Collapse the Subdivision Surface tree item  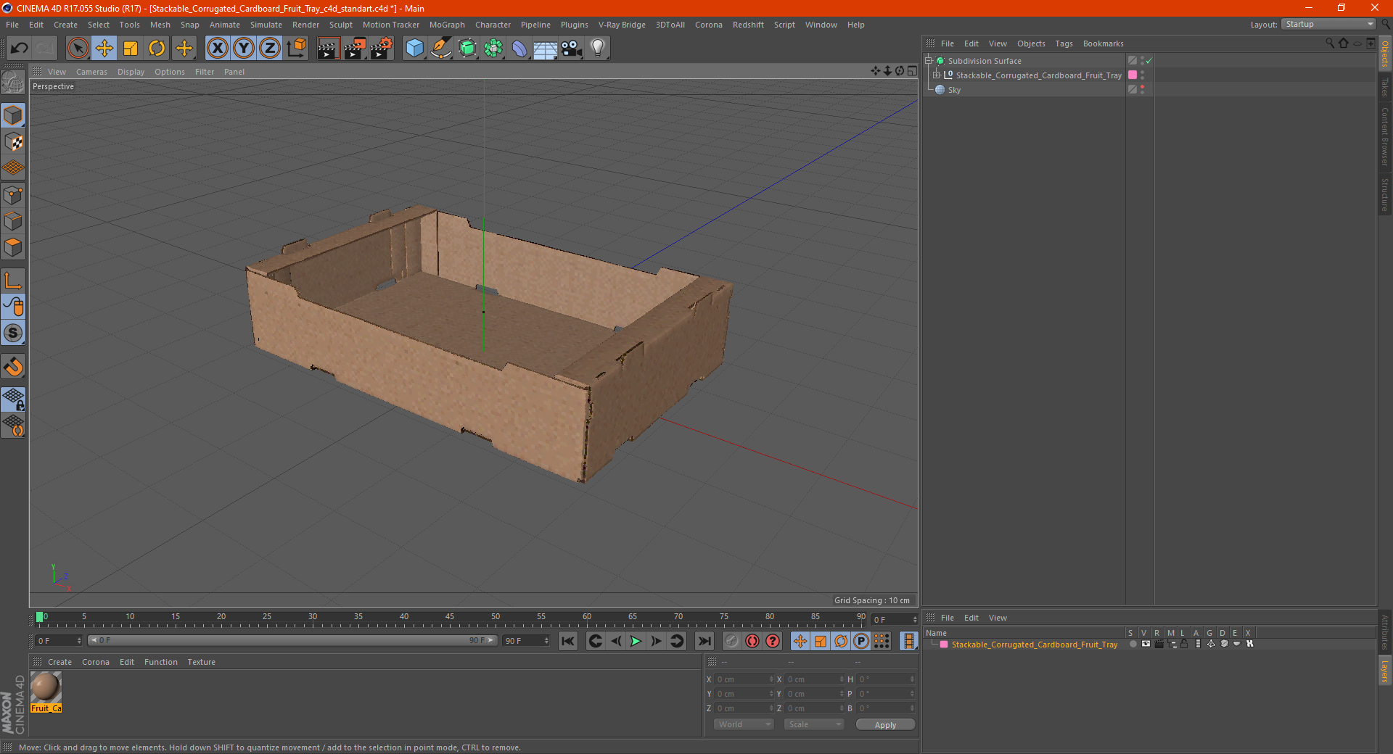point(928,61)
